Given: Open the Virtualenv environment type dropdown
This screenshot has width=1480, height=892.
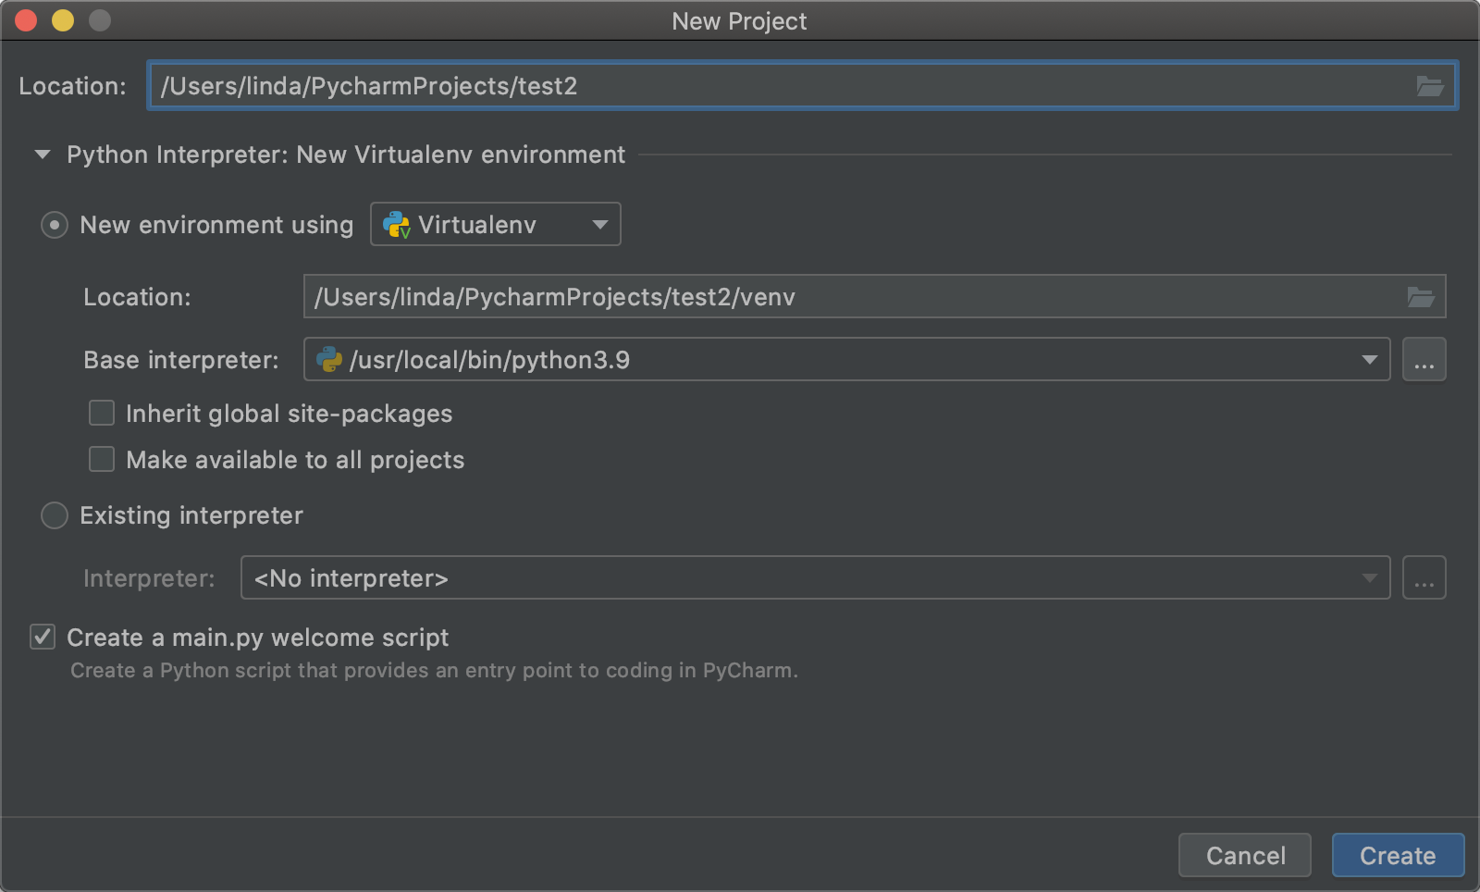Looking at the screenshot, I should [x=496, y=225].
